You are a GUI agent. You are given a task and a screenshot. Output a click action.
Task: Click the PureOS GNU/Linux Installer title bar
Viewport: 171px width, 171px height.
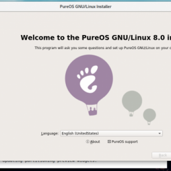[85, 6]
